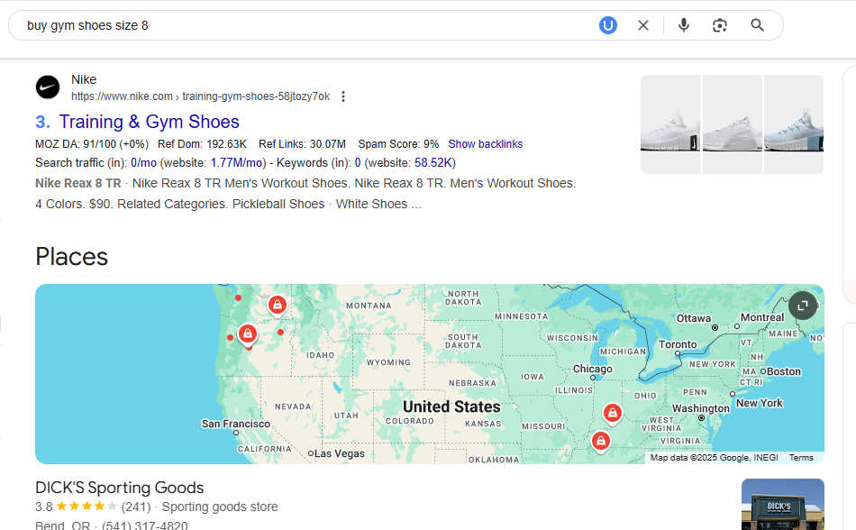Click the small red dot west of Idaho
The height and width of the screenshot is (530, 856).
point(280,332)
